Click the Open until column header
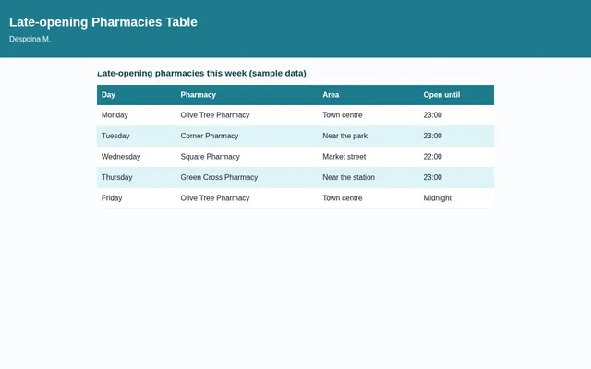The height and width of the screenshot is (369, 591). coord(456,95)
